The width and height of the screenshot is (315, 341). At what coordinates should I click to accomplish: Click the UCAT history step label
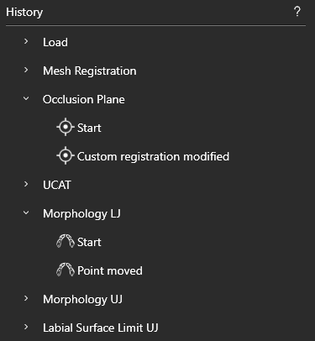(x=57, y=185)
